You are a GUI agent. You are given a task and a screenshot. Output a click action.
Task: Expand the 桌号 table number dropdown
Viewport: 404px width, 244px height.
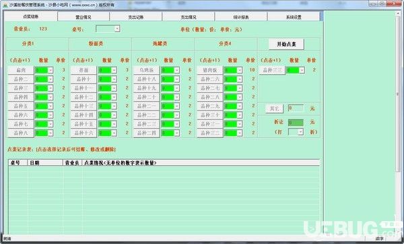point(117,28)
